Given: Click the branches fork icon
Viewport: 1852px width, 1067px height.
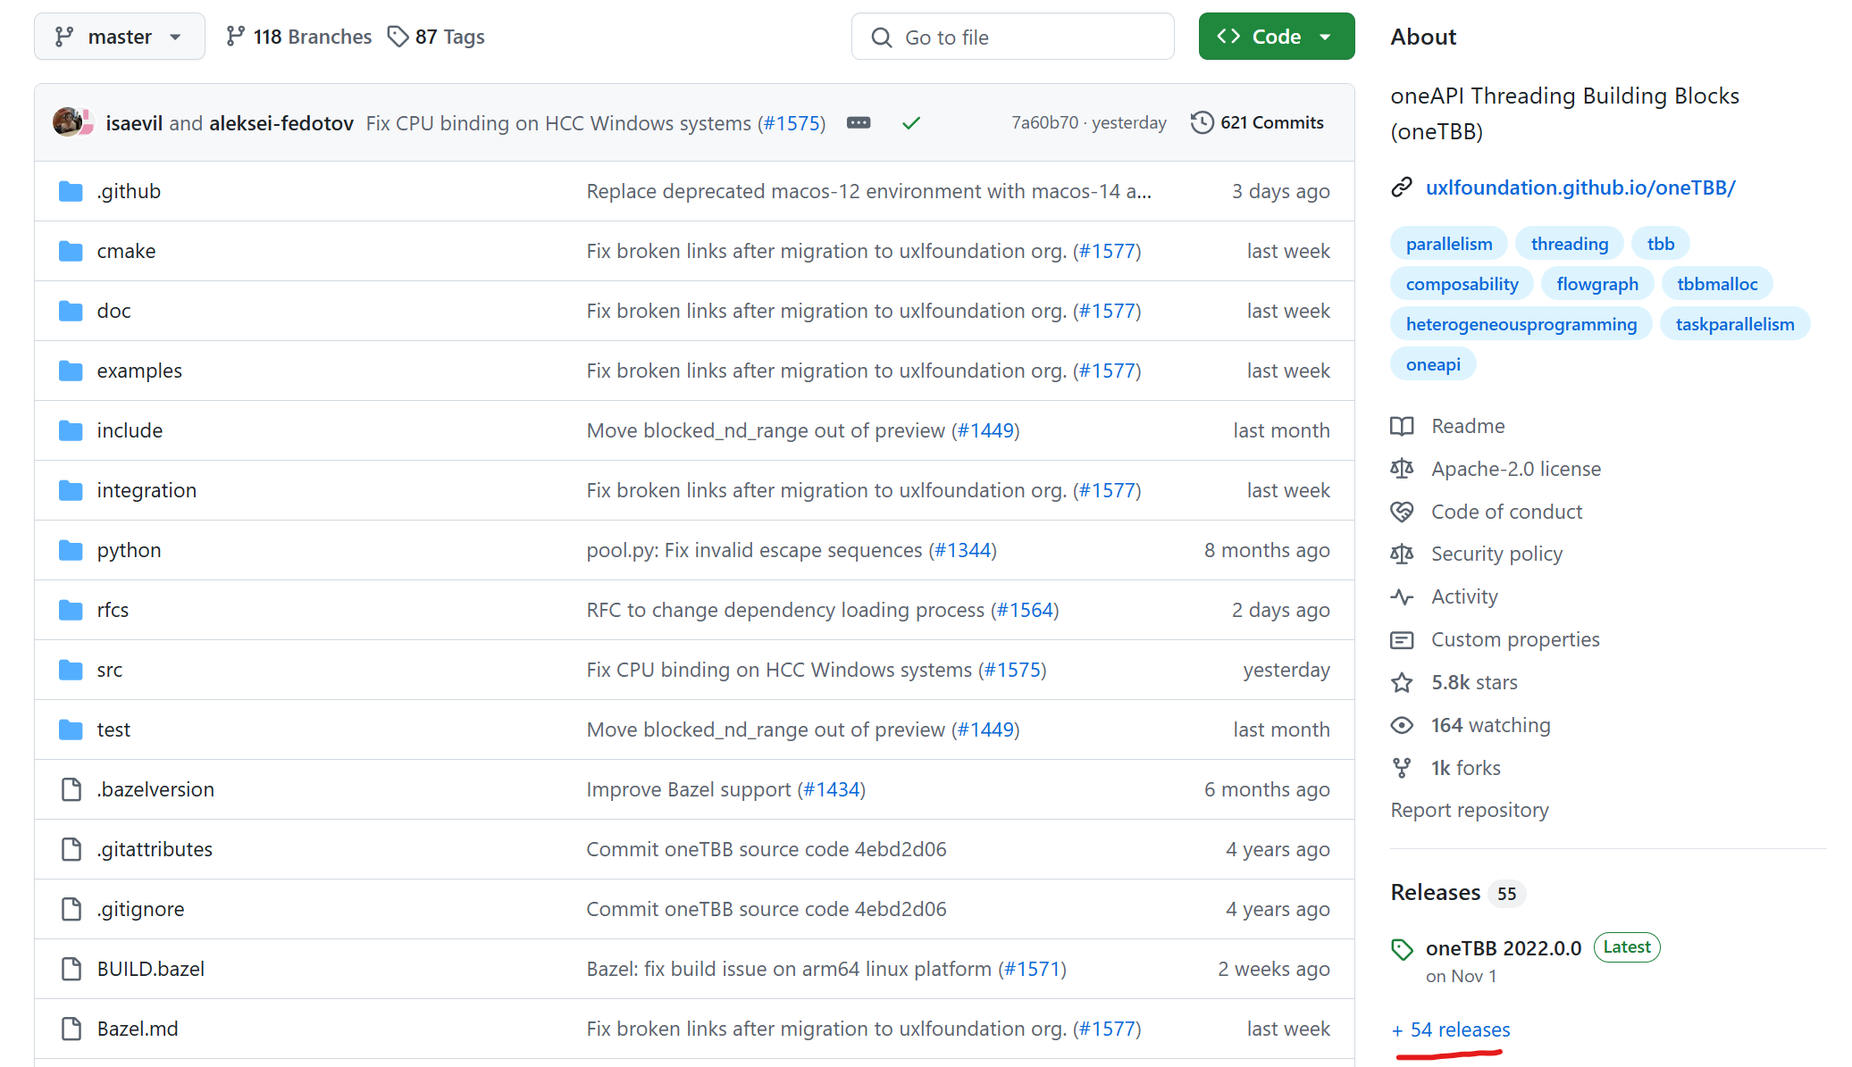Looking at the screenshot, I should (x=235, y=37).
